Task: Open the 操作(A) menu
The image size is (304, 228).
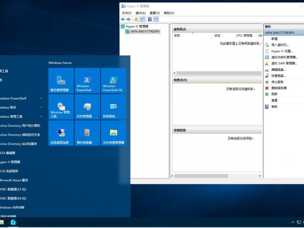Action: pyautogui.click(x=141, y=13)
